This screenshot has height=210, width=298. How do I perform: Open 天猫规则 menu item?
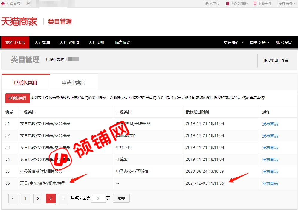click(96, 42)
